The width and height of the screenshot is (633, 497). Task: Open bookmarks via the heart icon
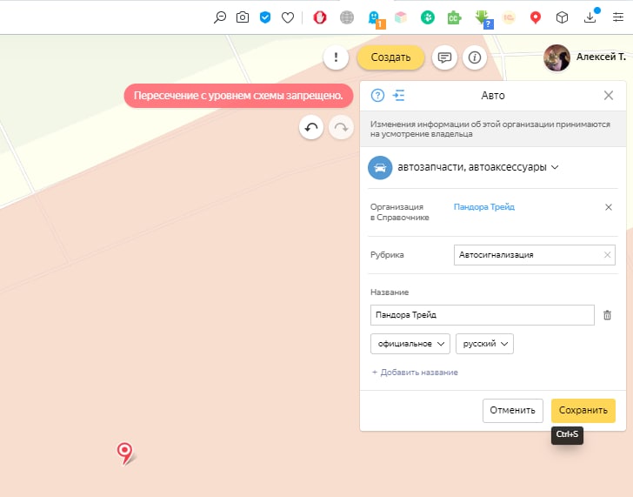(288, 17)
